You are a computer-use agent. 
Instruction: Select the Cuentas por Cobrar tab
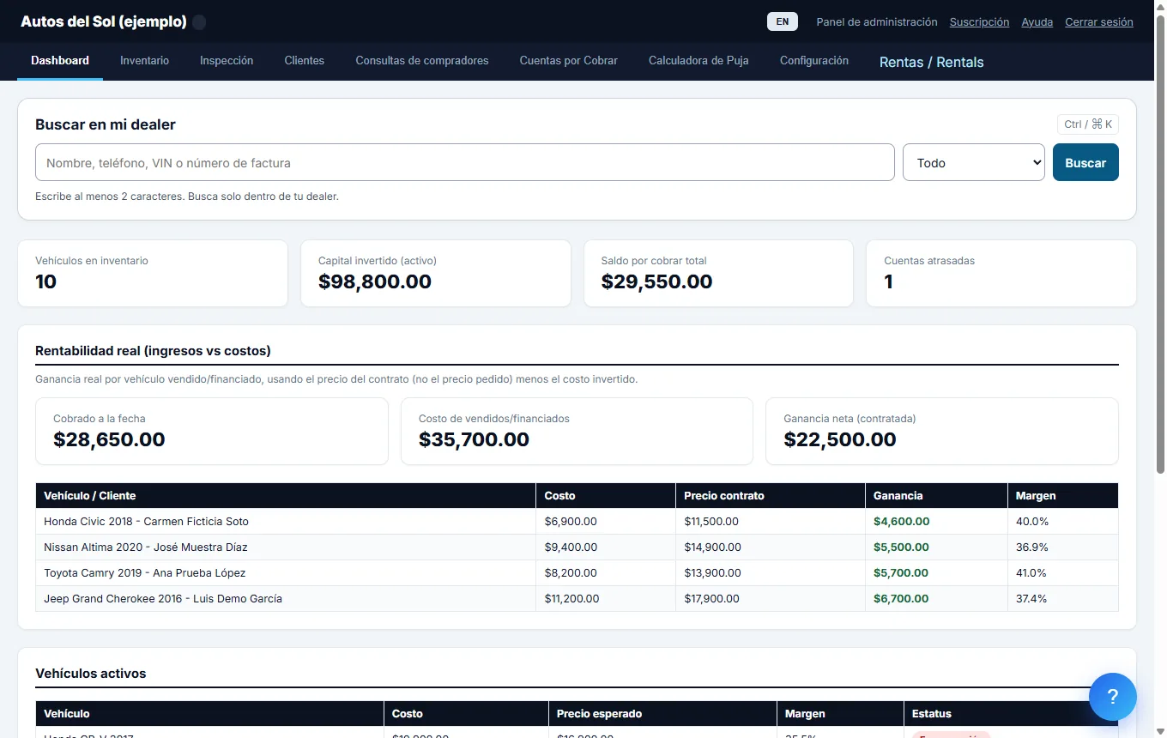(x=569, y=61)
